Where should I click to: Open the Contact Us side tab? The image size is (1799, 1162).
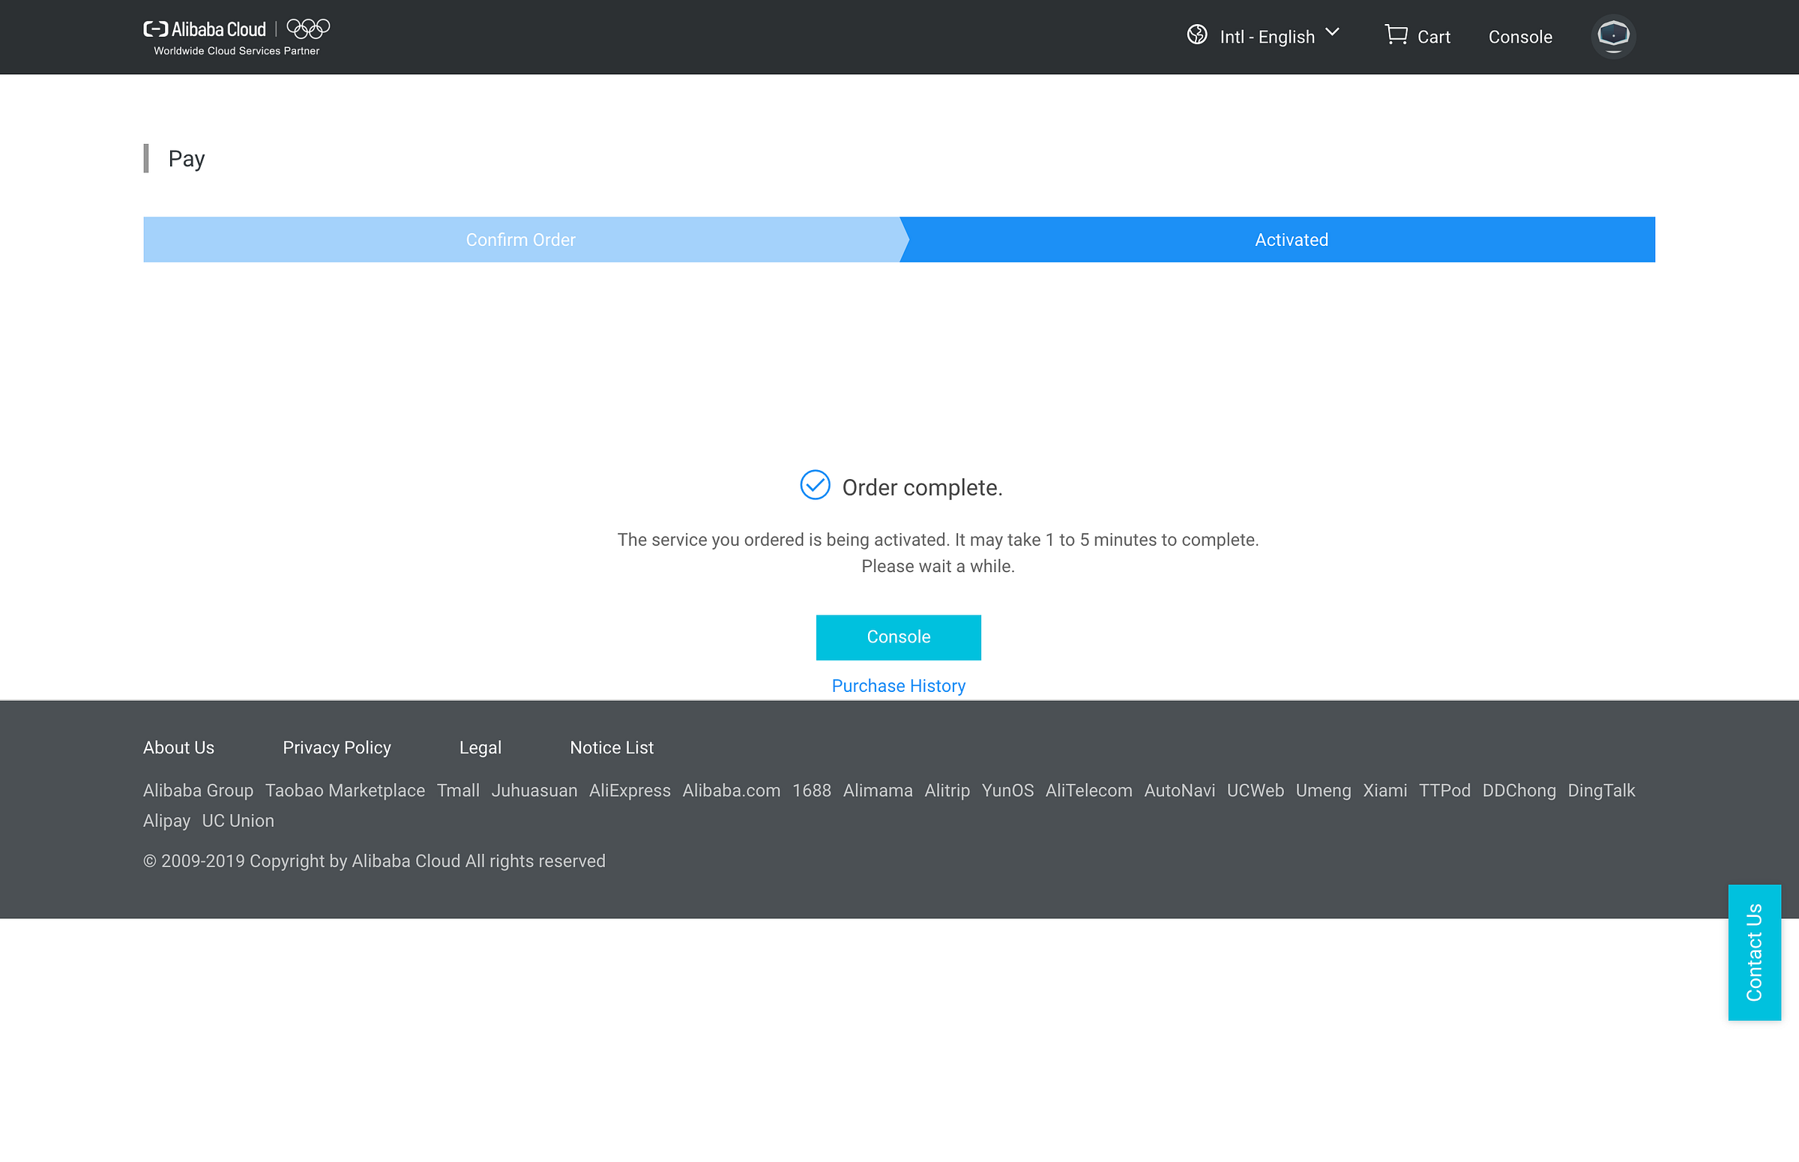(x=1754, y=952)
